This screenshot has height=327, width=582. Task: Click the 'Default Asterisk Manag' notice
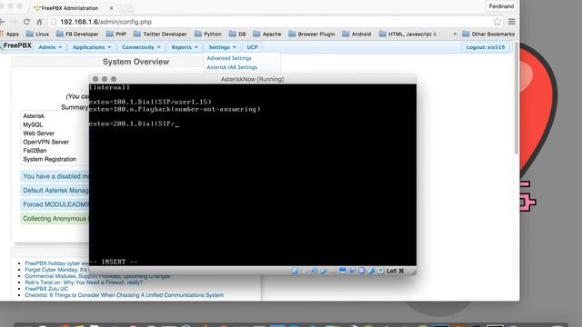[55, 191]
